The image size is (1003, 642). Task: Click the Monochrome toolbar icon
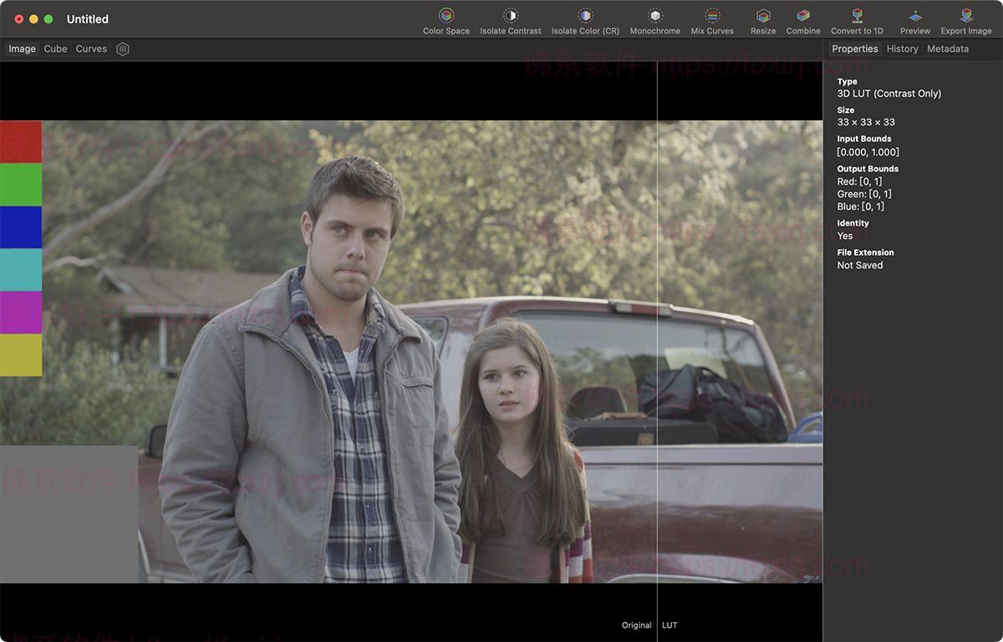655,16
